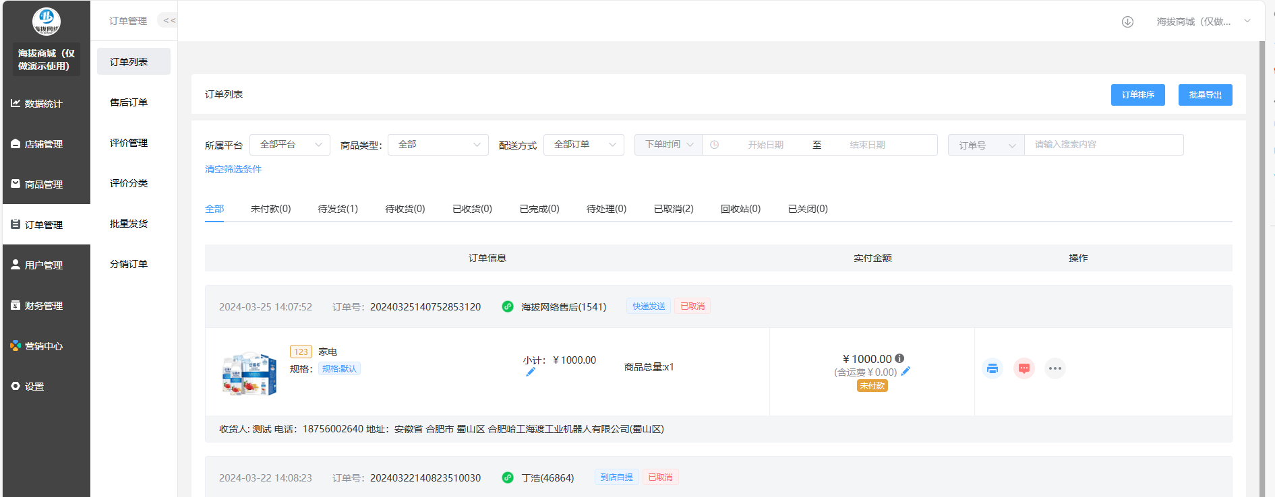Viewport: 1275px width, 497px height.
Task: Switch to the 已完成(0) tab
Action: click(539, 209)
